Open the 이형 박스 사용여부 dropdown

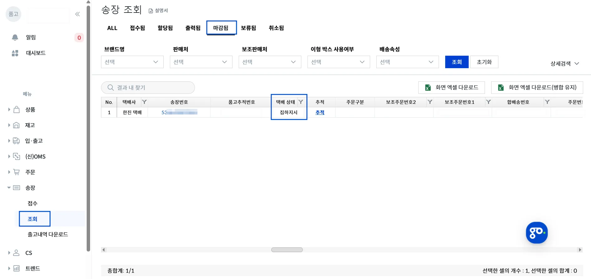[x=339, y=62]
